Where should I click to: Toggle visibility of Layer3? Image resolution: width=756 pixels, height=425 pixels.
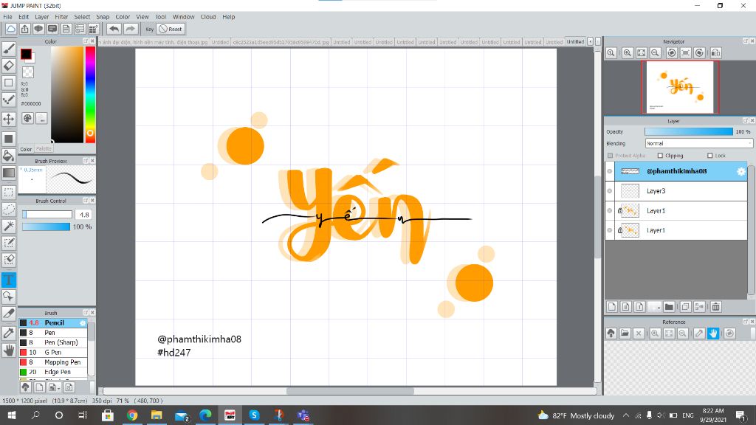tap(610, 191)
